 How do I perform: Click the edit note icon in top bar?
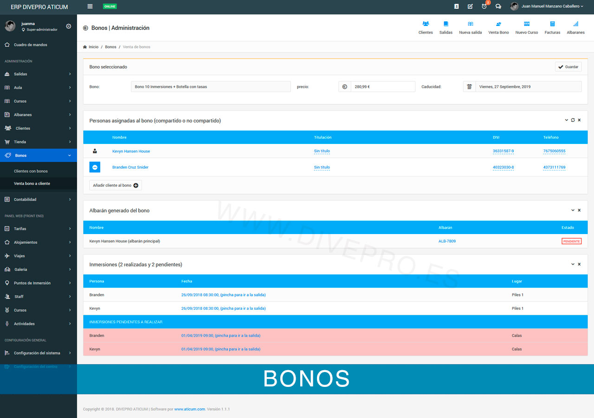pyautogui.click(x=470, y=7)
